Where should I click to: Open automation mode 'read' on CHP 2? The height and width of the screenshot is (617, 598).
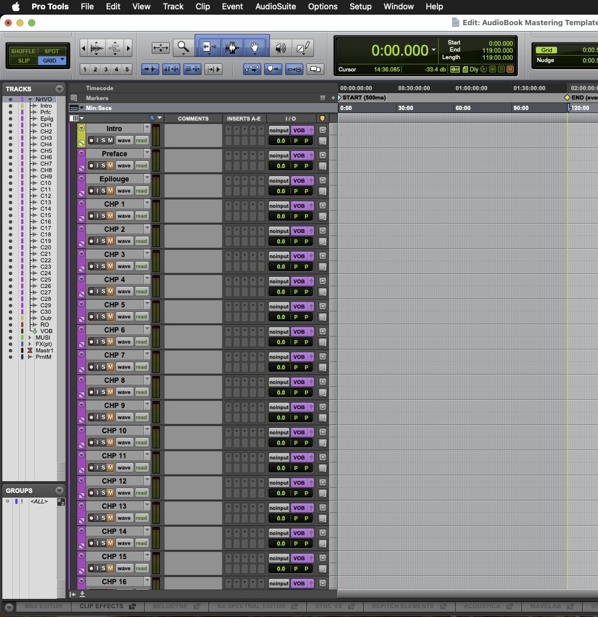pyautogui.click(x=141, y=241)
